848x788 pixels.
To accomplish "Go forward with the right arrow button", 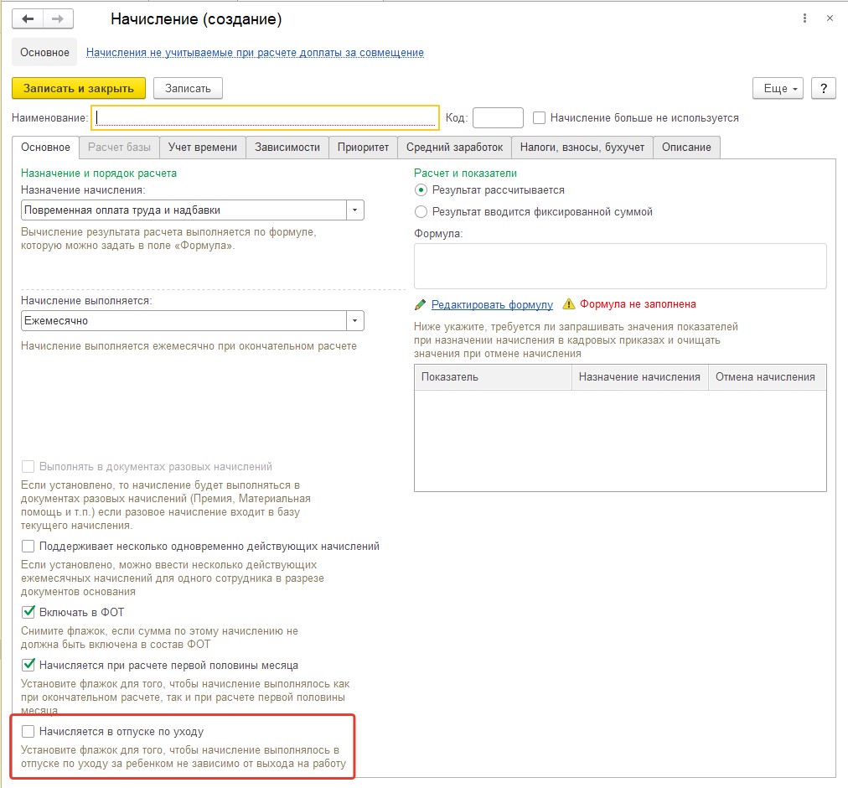I will (58, 19).
